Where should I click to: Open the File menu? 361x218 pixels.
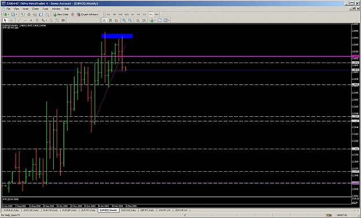click(8, 9)
